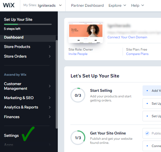Expand the Marketing & SEO section
Screen dimensions: 161x152
[x=27, y=98]
